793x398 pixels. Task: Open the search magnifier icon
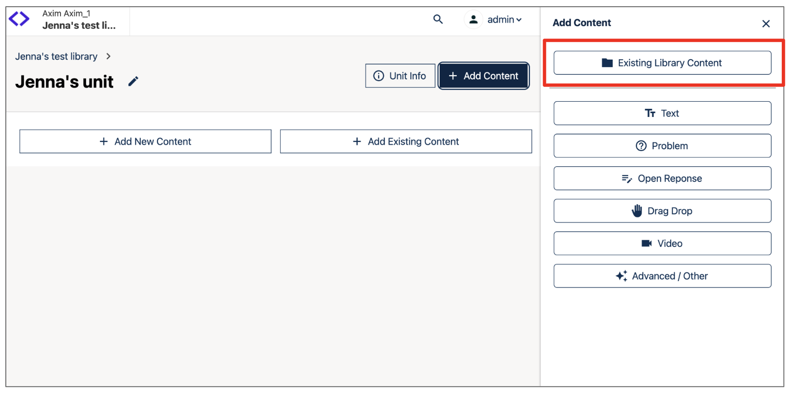coord(438,19)
